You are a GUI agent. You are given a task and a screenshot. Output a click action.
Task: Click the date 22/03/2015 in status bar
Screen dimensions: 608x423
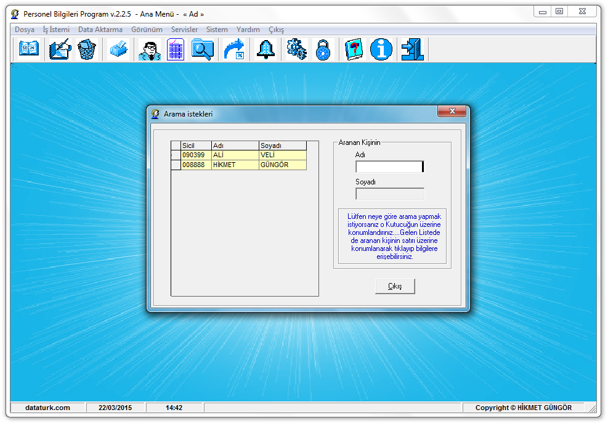115,408
